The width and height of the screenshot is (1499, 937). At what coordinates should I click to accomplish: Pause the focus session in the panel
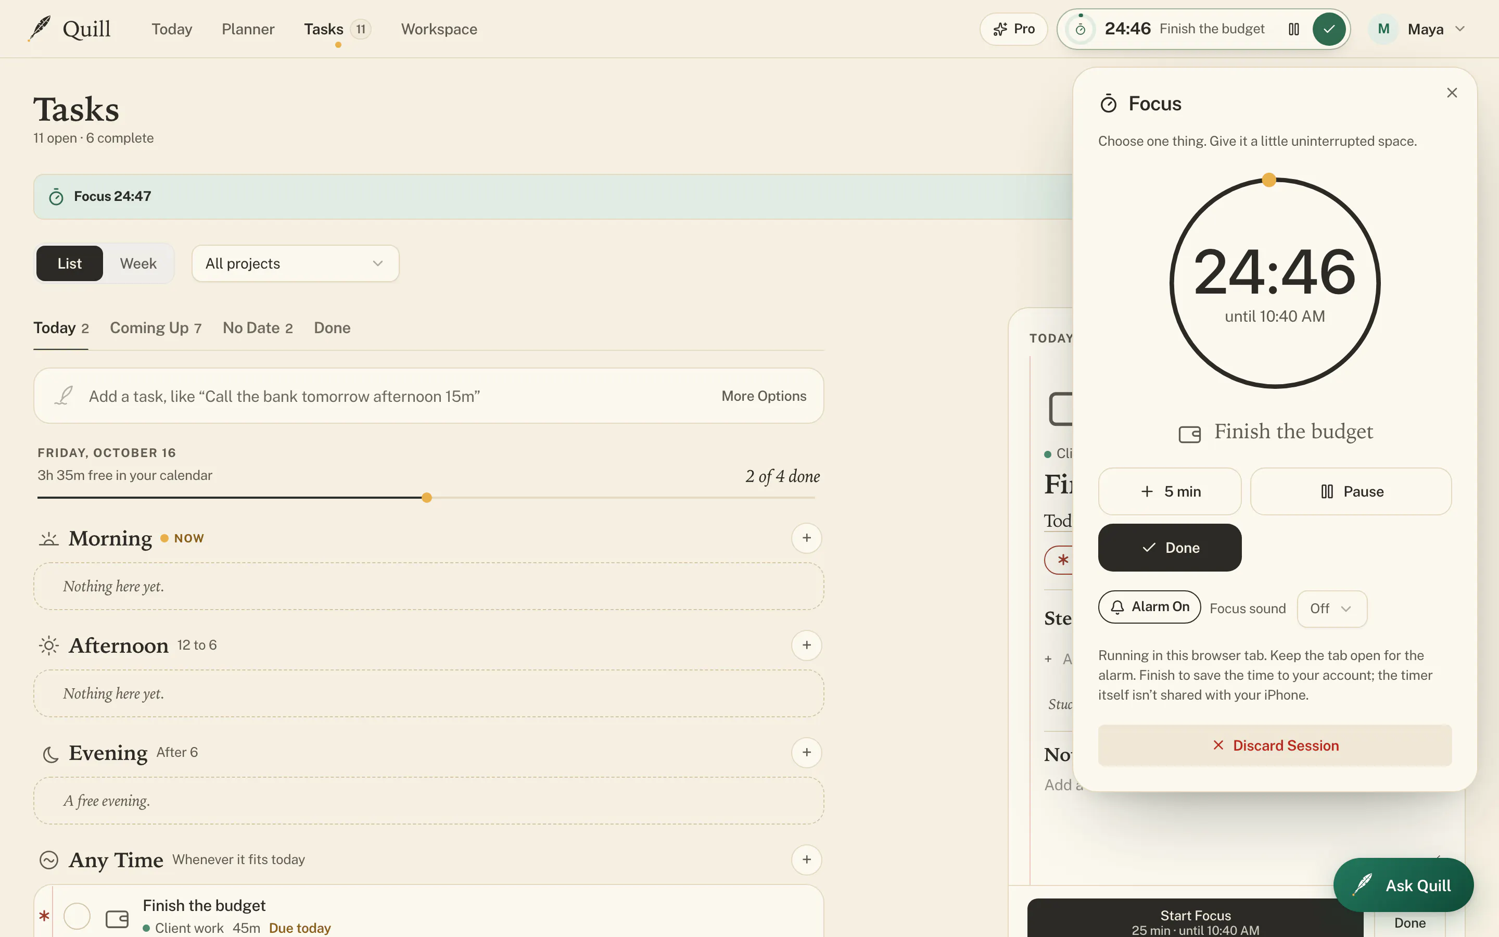tap(1351, 491)
